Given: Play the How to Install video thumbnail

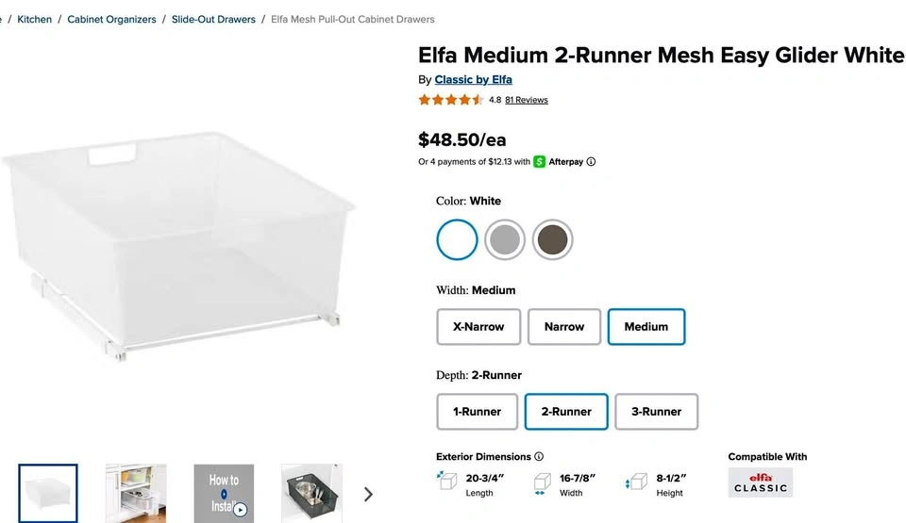Looking at the screenshot, I should point(224,494).
